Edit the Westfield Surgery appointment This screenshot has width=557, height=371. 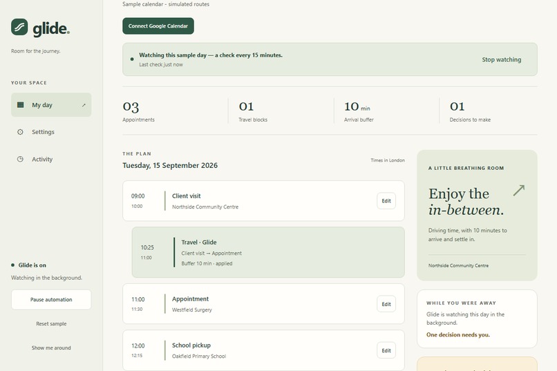pyautogui.click(x=386, y=304)
